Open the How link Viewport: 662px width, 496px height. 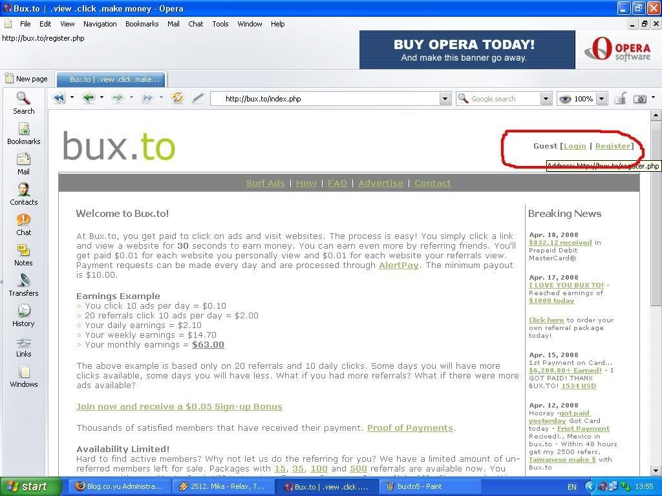(306, 183)
